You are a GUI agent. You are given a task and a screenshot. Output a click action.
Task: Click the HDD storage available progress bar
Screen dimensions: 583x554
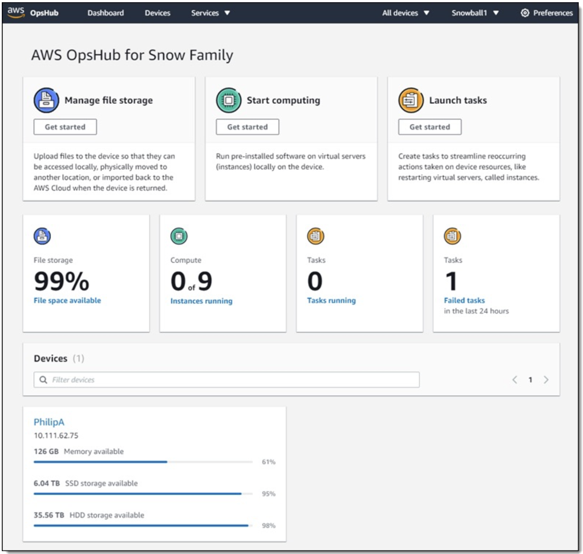143,525
